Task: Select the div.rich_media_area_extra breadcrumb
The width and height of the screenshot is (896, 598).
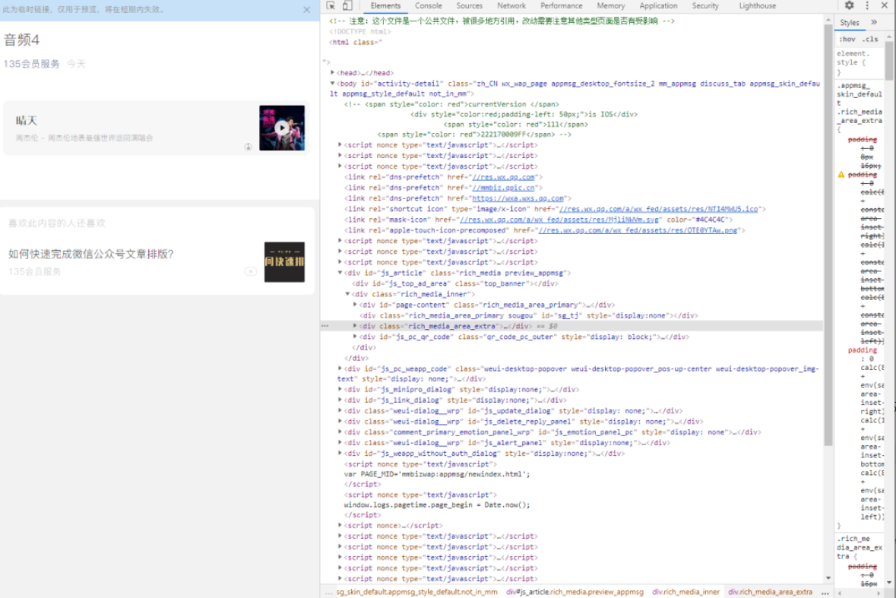Action: pos(770,592)
